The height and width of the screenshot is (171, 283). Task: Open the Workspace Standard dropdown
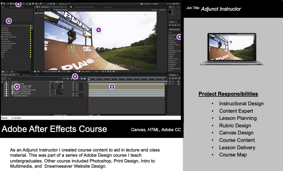(160, 4)
